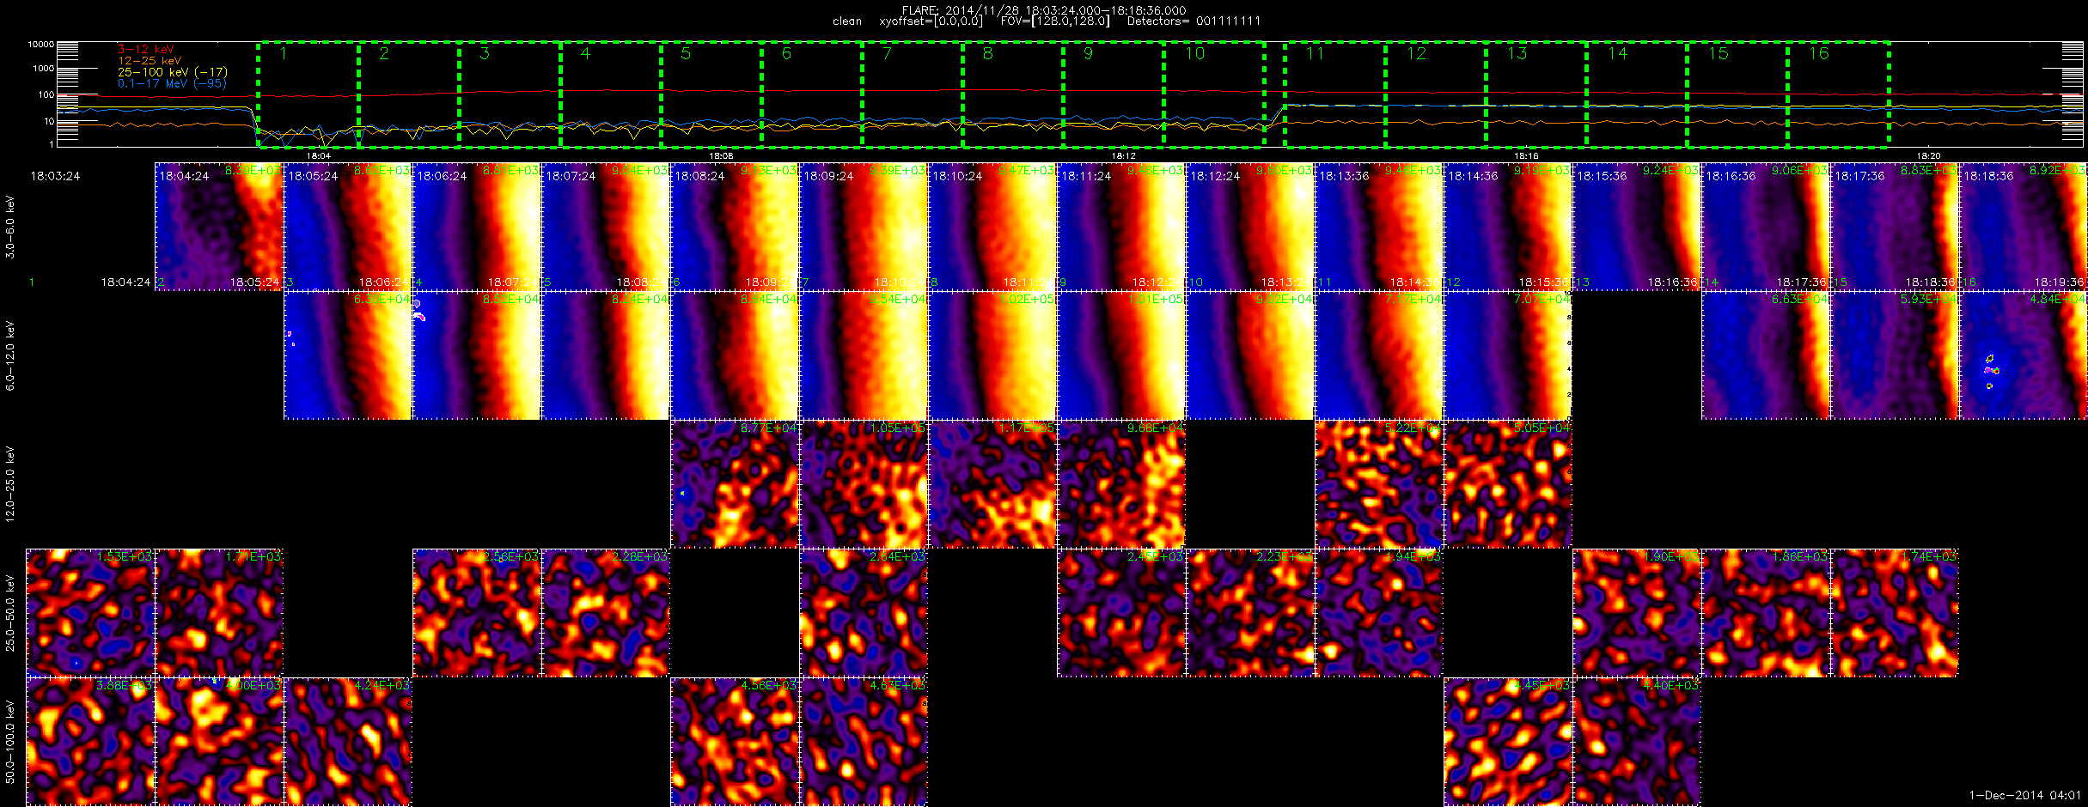Open the 6-12 keV image labeled 9.54E+04
This screenshot has width=2088, height=807.
864,355
